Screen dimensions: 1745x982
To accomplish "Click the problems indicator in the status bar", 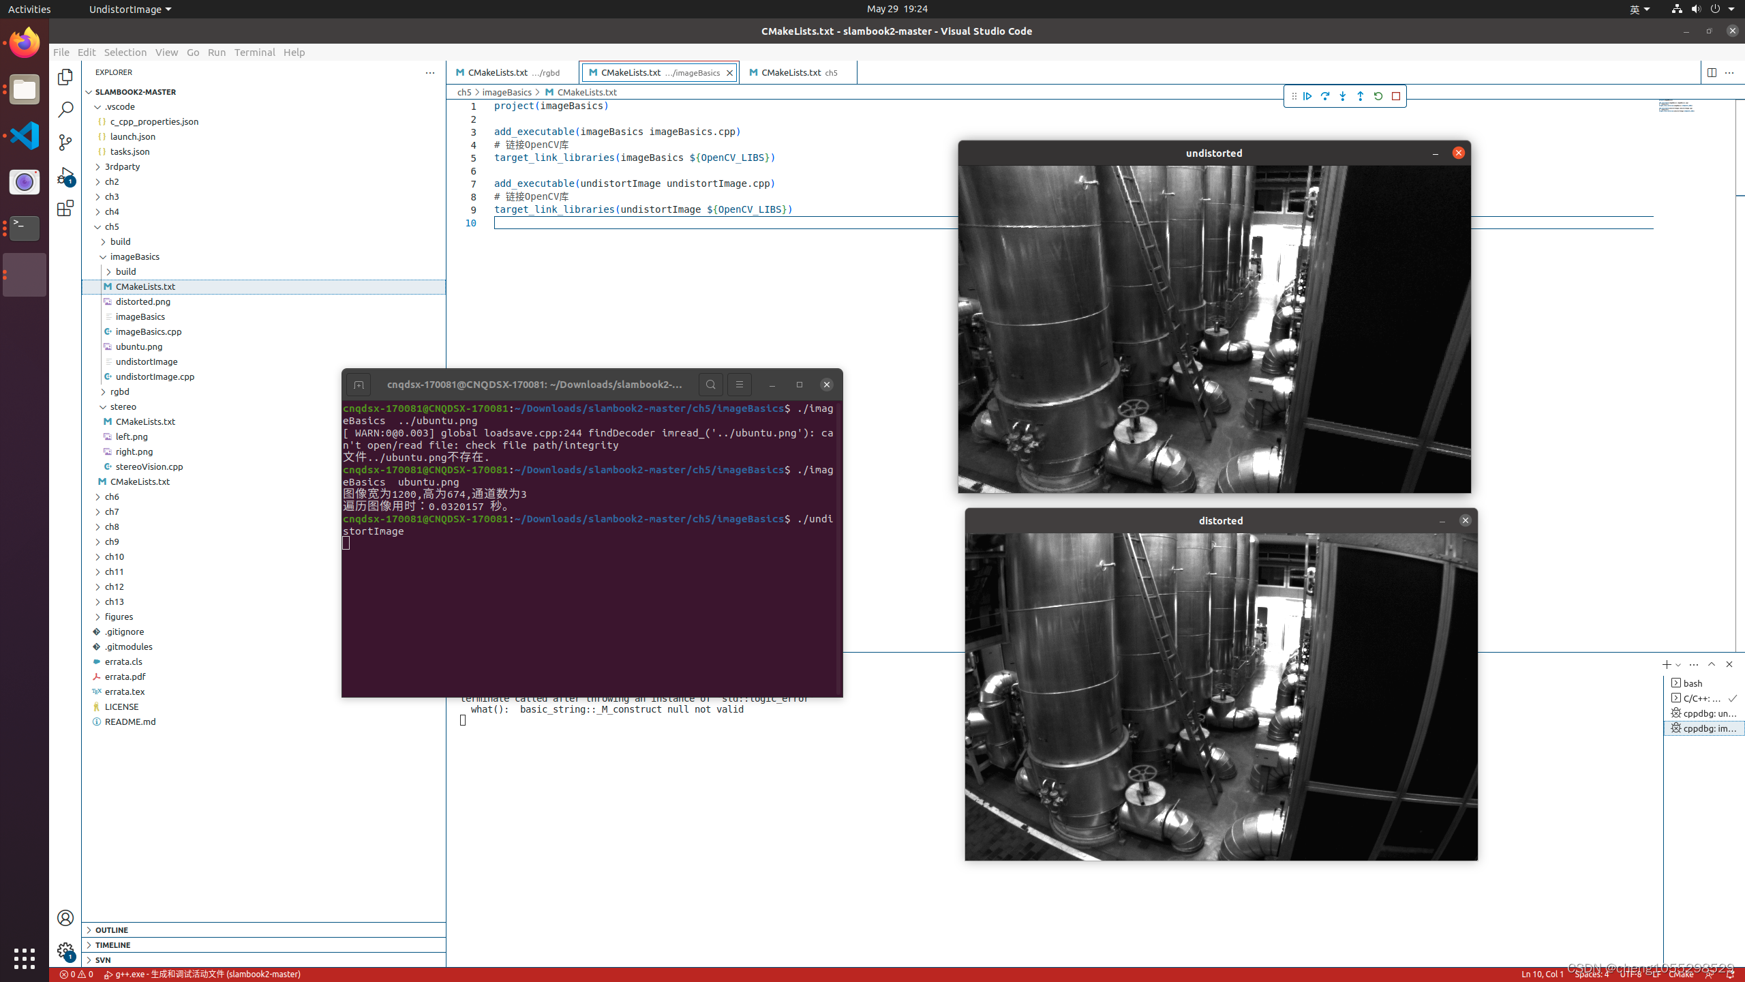I will coord(77,974).
